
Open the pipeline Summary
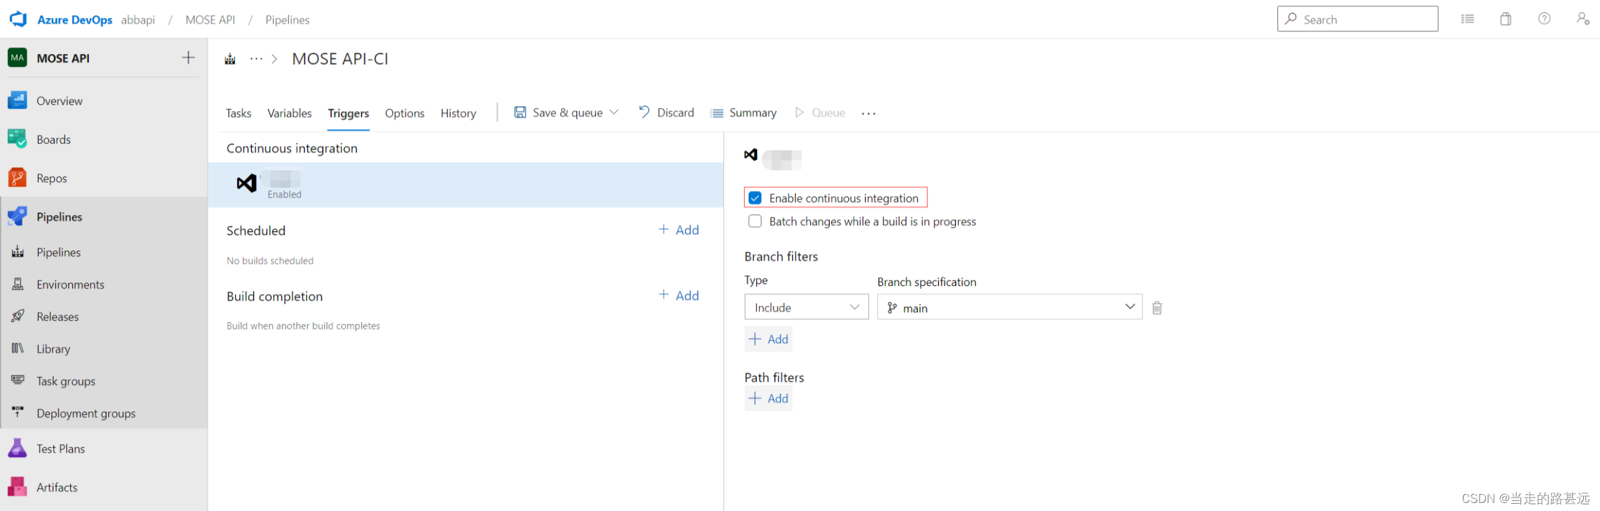pyautogui.click(x=743, y=112)
